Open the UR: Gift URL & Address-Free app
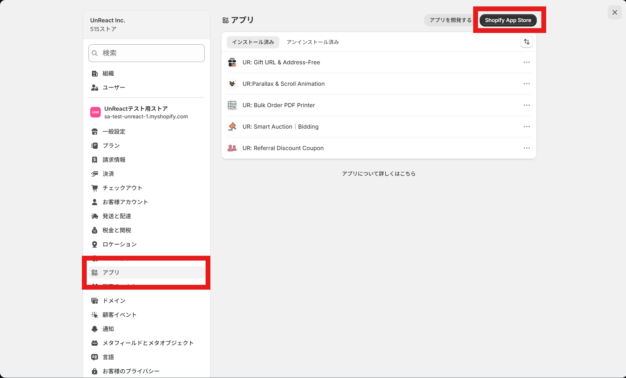 click(x=379, y=62)
